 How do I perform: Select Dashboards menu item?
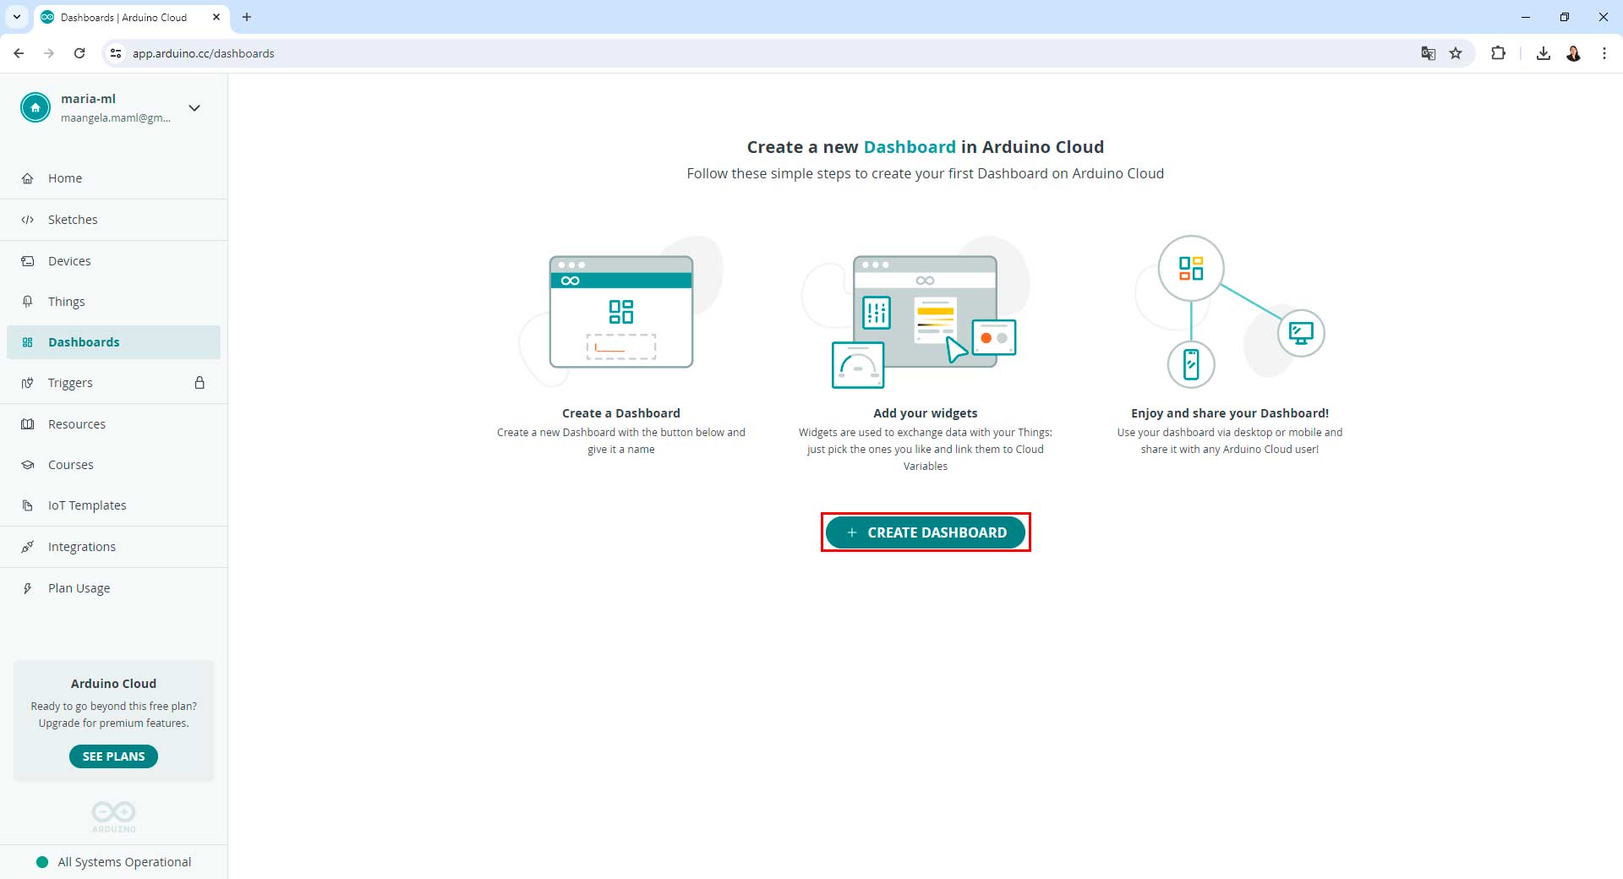point(114,342)
